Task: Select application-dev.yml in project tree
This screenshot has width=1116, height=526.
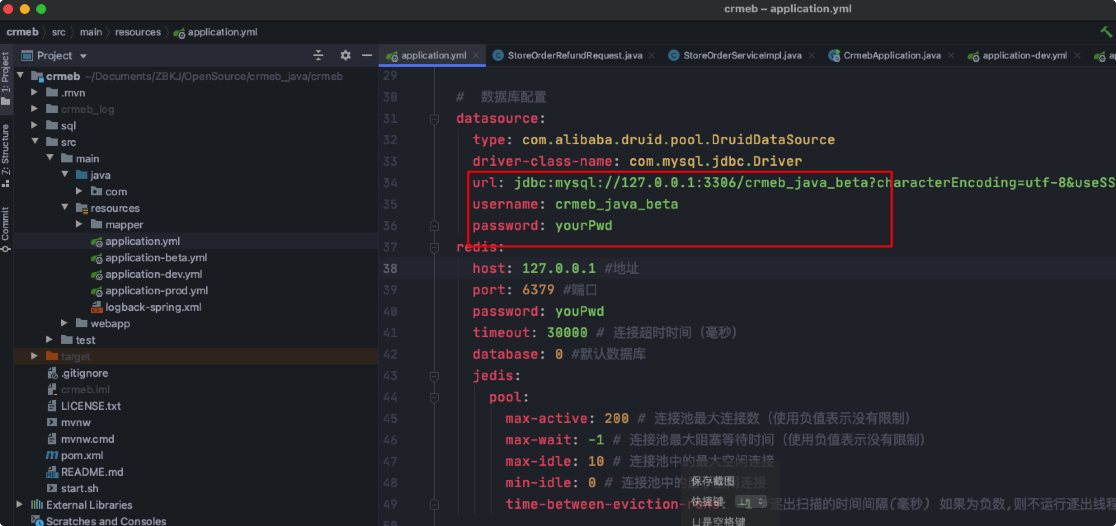Action: 153,274
